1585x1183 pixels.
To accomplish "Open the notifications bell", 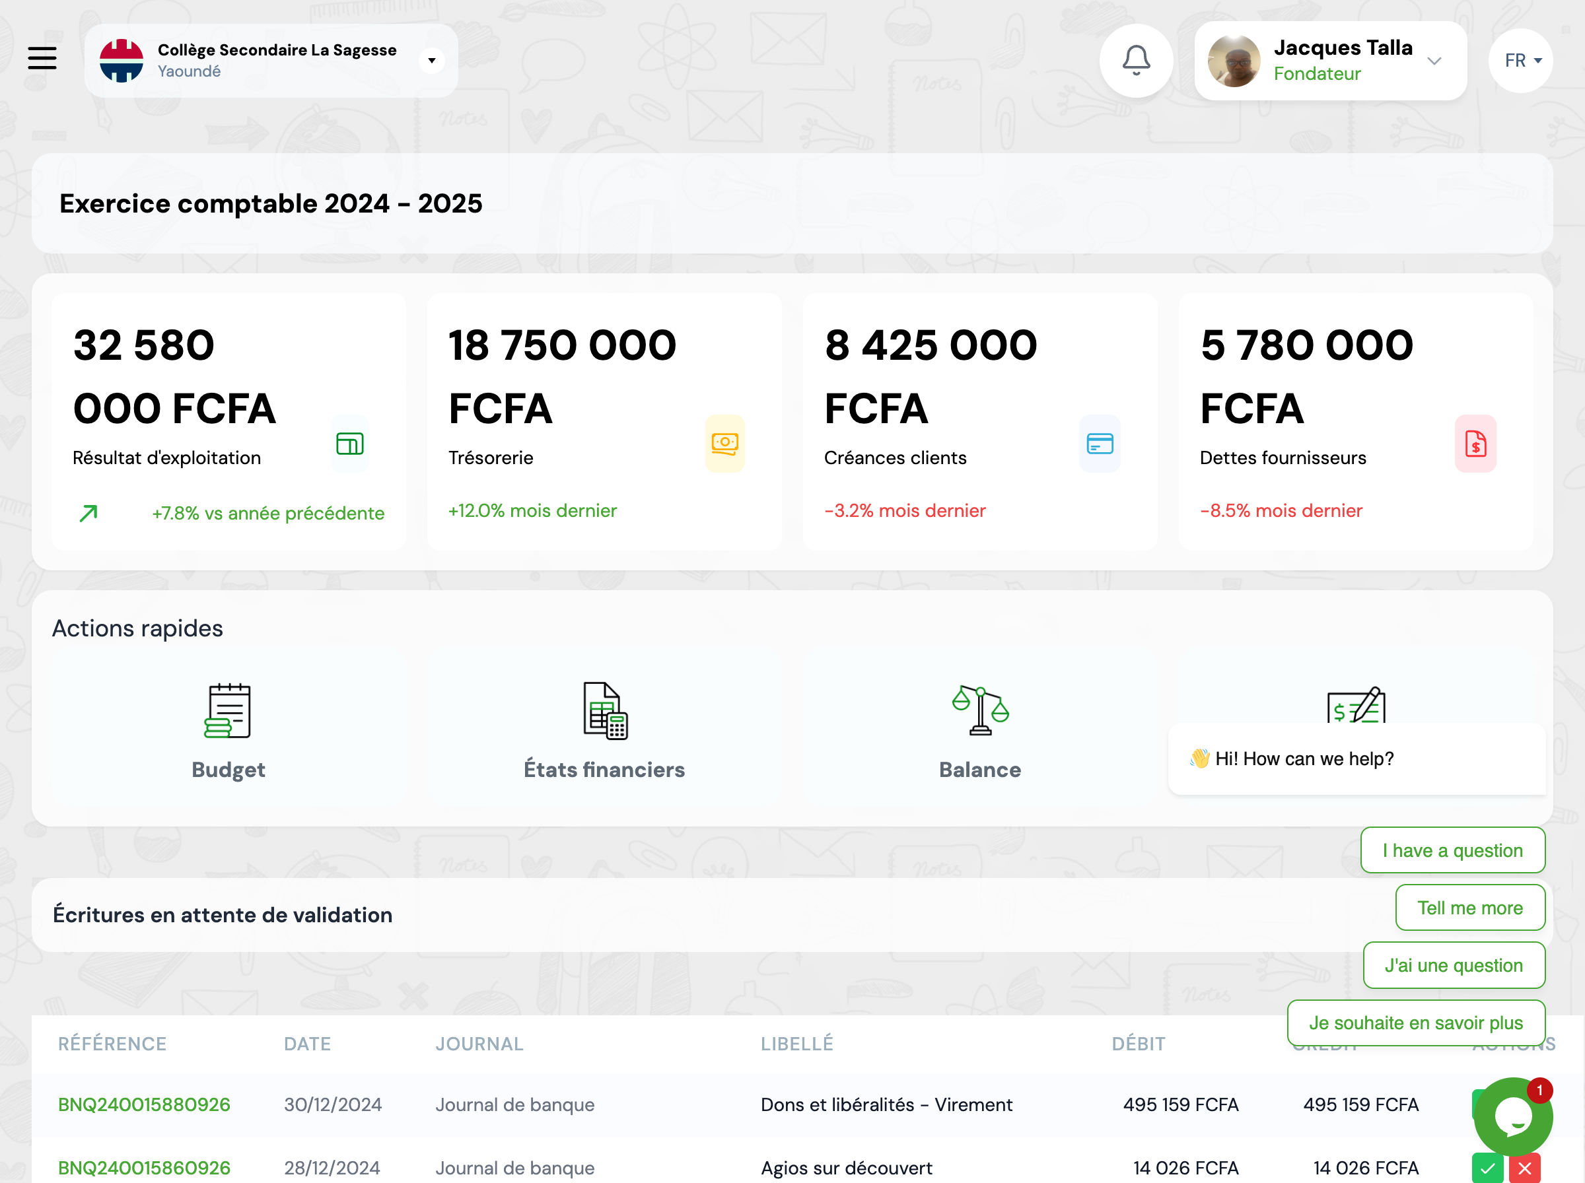I will pyautogui.click(x=1136, y=61).
